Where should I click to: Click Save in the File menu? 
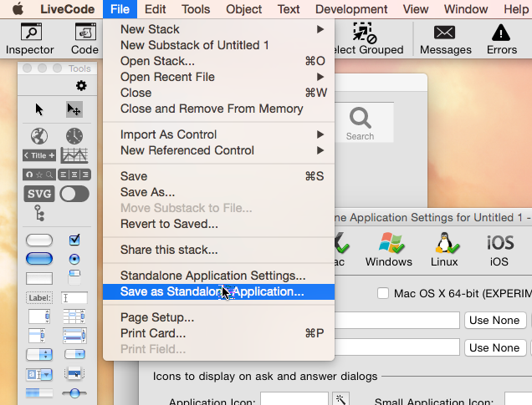(x=219, y=176)
